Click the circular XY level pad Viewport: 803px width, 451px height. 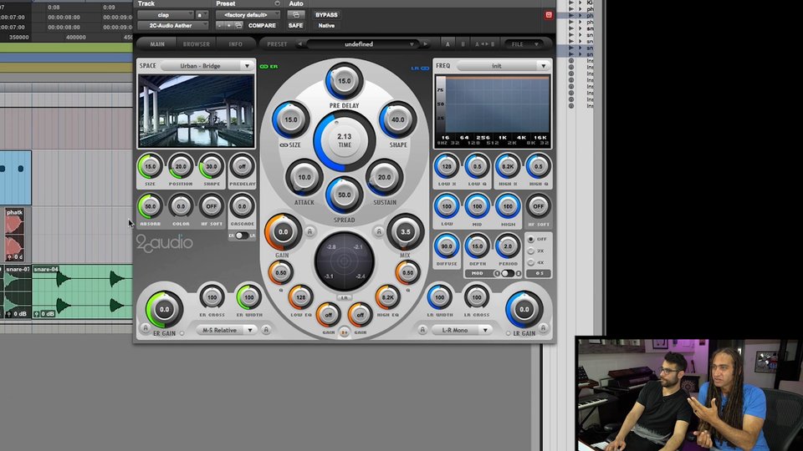click(x=344, y=261)
